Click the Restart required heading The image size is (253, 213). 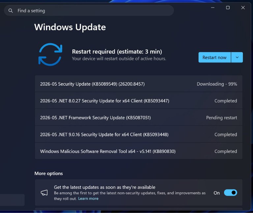(x=117, y=52)
